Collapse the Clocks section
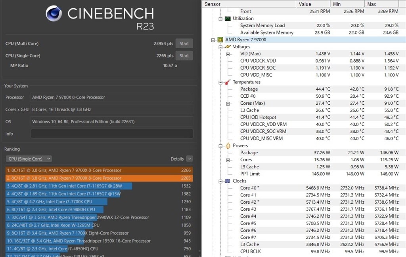This screenshot has height=257, width=406. click(220, 181)
